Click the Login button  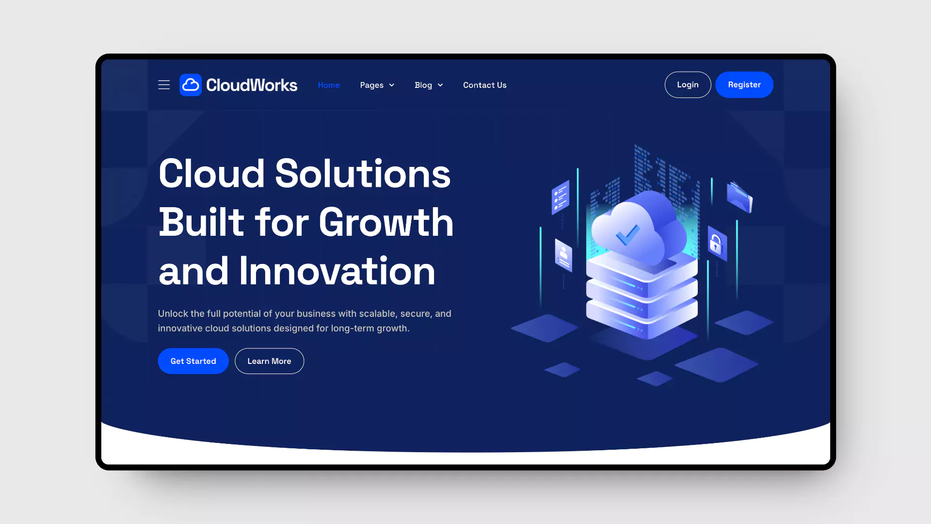[x=688, y=84]
